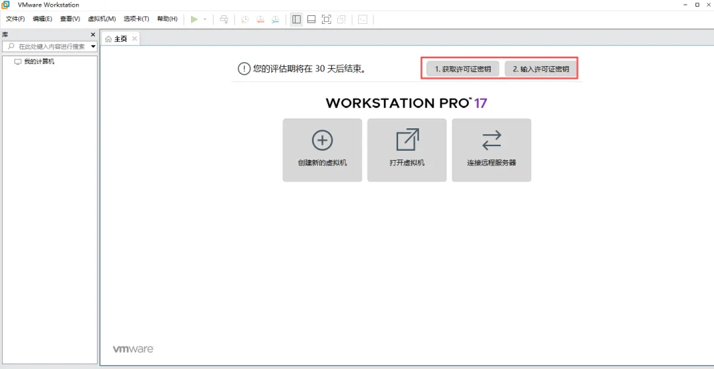The height and width of the screenshot is (369, 714).
Task: Open the 帮助(H) menu
Action: pos(167,19)
